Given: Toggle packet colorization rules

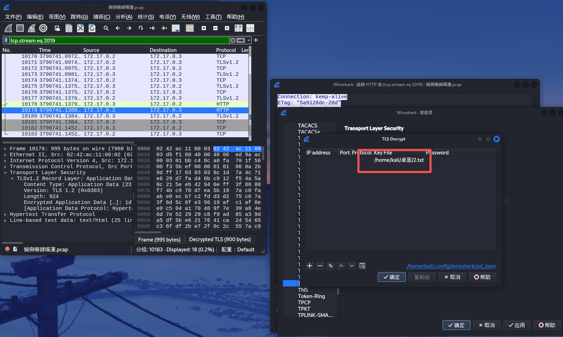Looking at the screenshot, I should tap(190, 28).
